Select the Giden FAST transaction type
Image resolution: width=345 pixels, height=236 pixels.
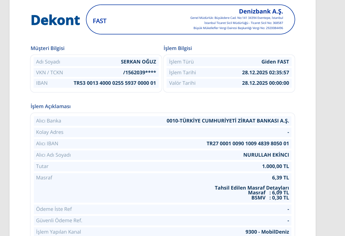pyautogui.click(x=275, y=62)
